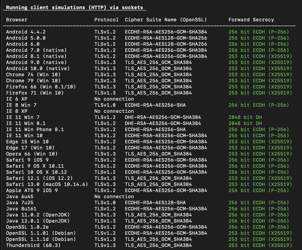The height and width of the screenshot is (250, 302).
Task: Select the 'Thunderbird (68.3)' entry
Action: click(33, 245)
